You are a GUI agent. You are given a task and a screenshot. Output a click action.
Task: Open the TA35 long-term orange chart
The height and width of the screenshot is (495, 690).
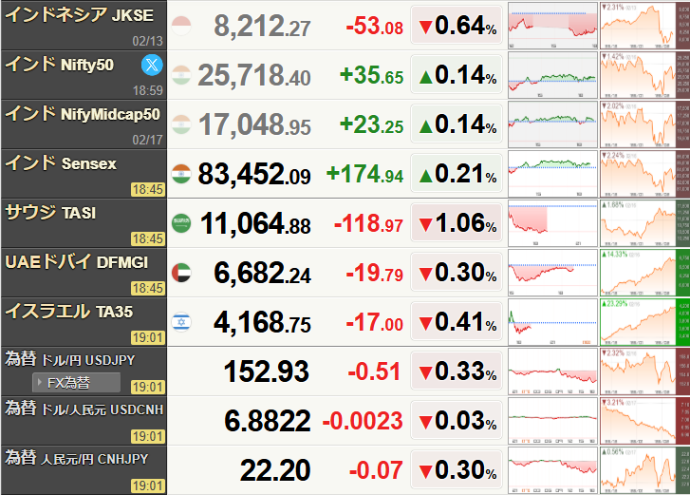pos(644,322)
